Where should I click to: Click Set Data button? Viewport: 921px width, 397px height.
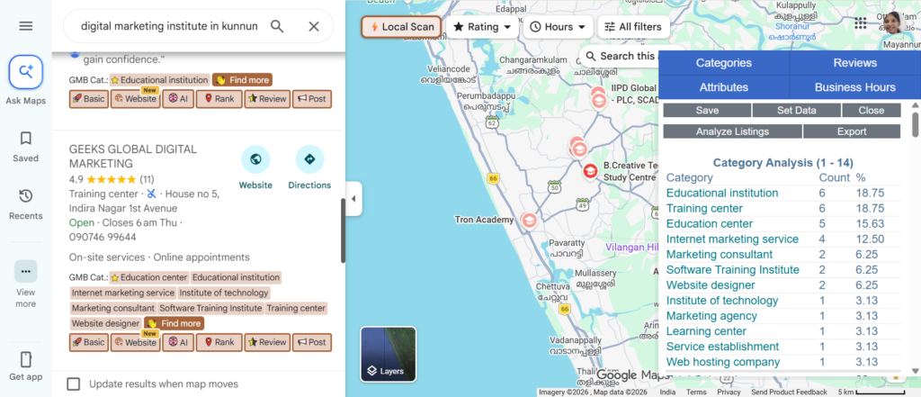coord(797,110)
